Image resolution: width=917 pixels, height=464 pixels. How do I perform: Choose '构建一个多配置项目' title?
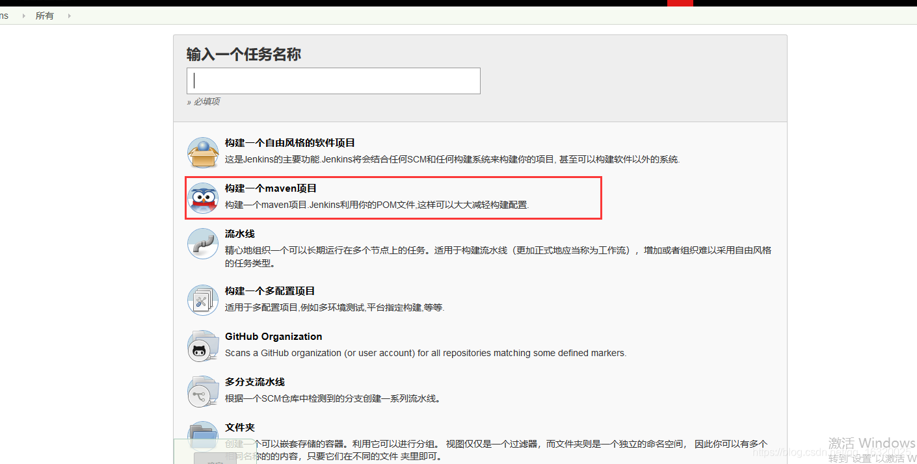(270, 291)
